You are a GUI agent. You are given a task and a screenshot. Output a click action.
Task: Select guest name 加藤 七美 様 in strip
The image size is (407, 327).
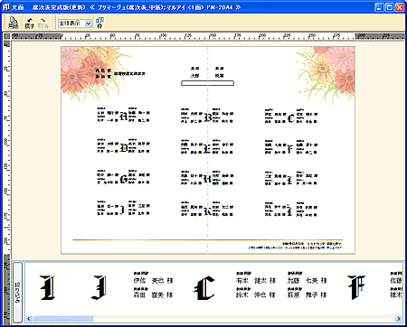308,281
